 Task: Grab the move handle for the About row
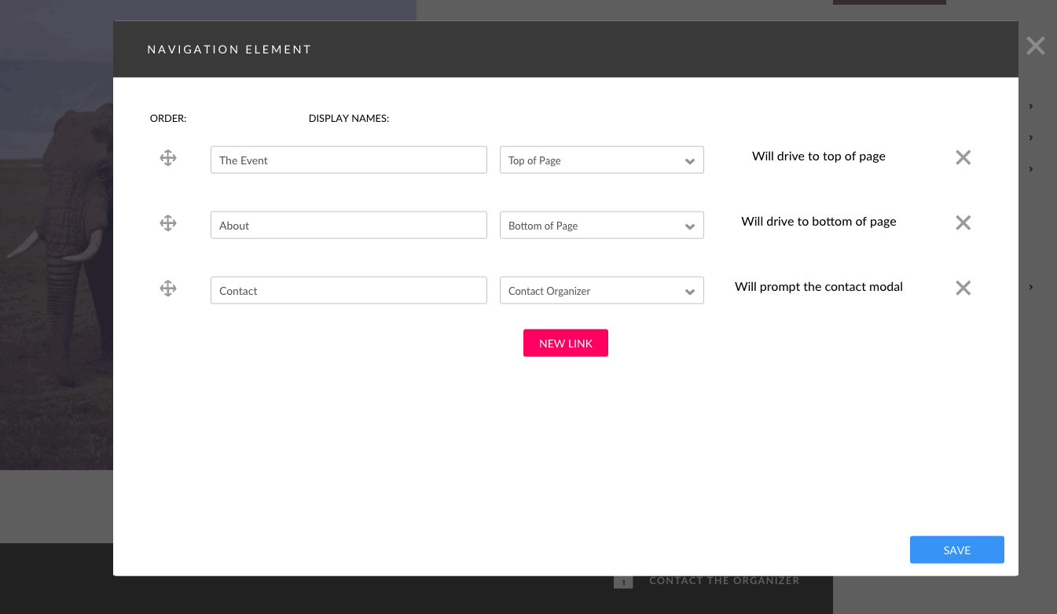(x=168, y=223)
